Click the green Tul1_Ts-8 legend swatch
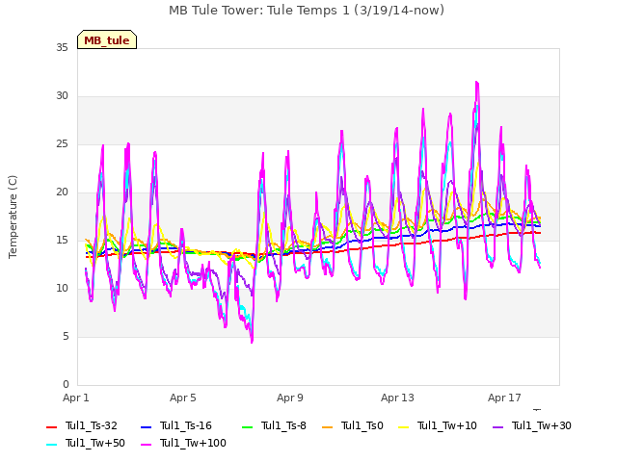This screenshot has height=462, width=617. point(247,426)
